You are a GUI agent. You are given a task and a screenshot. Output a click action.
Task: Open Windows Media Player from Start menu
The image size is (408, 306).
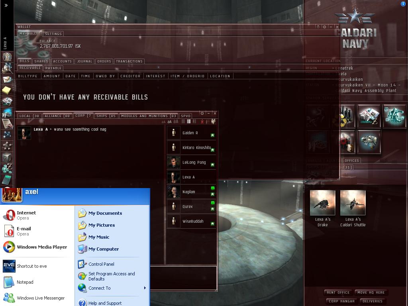[35, 247]
